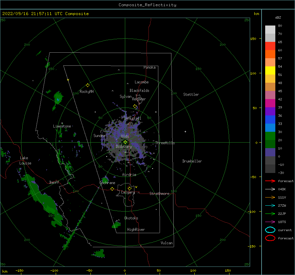Click the Banff town label
This screenshot has height=275, width=295.
[x=54, y=182]
